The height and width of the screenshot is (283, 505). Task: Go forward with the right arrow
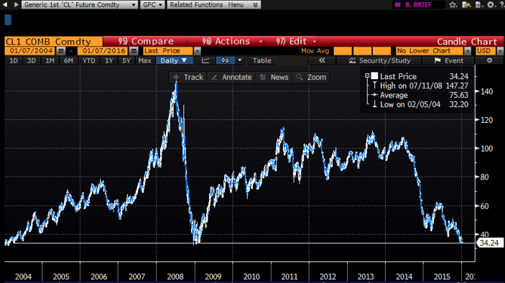coord(16,5)
